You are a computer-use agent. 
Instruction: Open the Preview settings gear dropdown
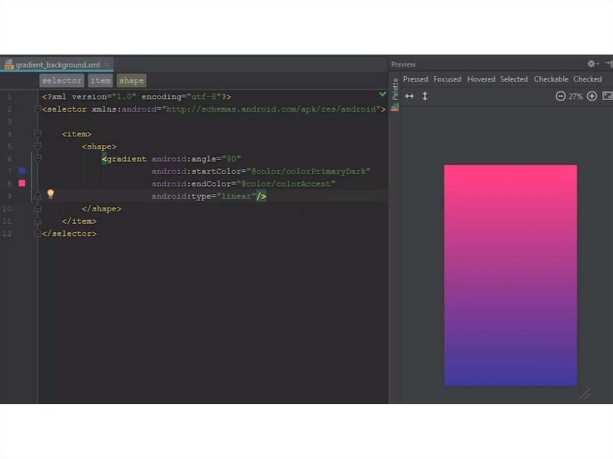click(x=592, y=63)
